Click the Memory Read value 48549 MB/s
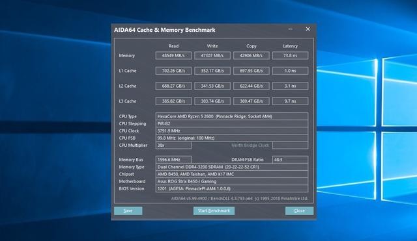The height and width of the screenshot is (241, 417). pos(173,56)
